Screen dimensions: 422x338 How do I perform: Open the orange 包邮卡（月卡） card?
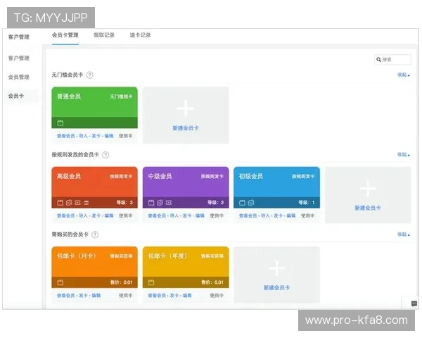[94, 267]
